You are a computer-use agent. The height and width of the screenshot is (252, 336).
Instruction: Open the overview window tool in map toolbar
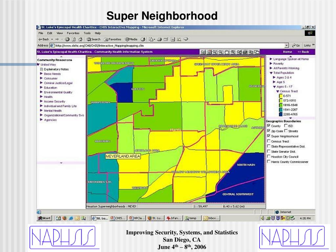[x=257, y=52]
